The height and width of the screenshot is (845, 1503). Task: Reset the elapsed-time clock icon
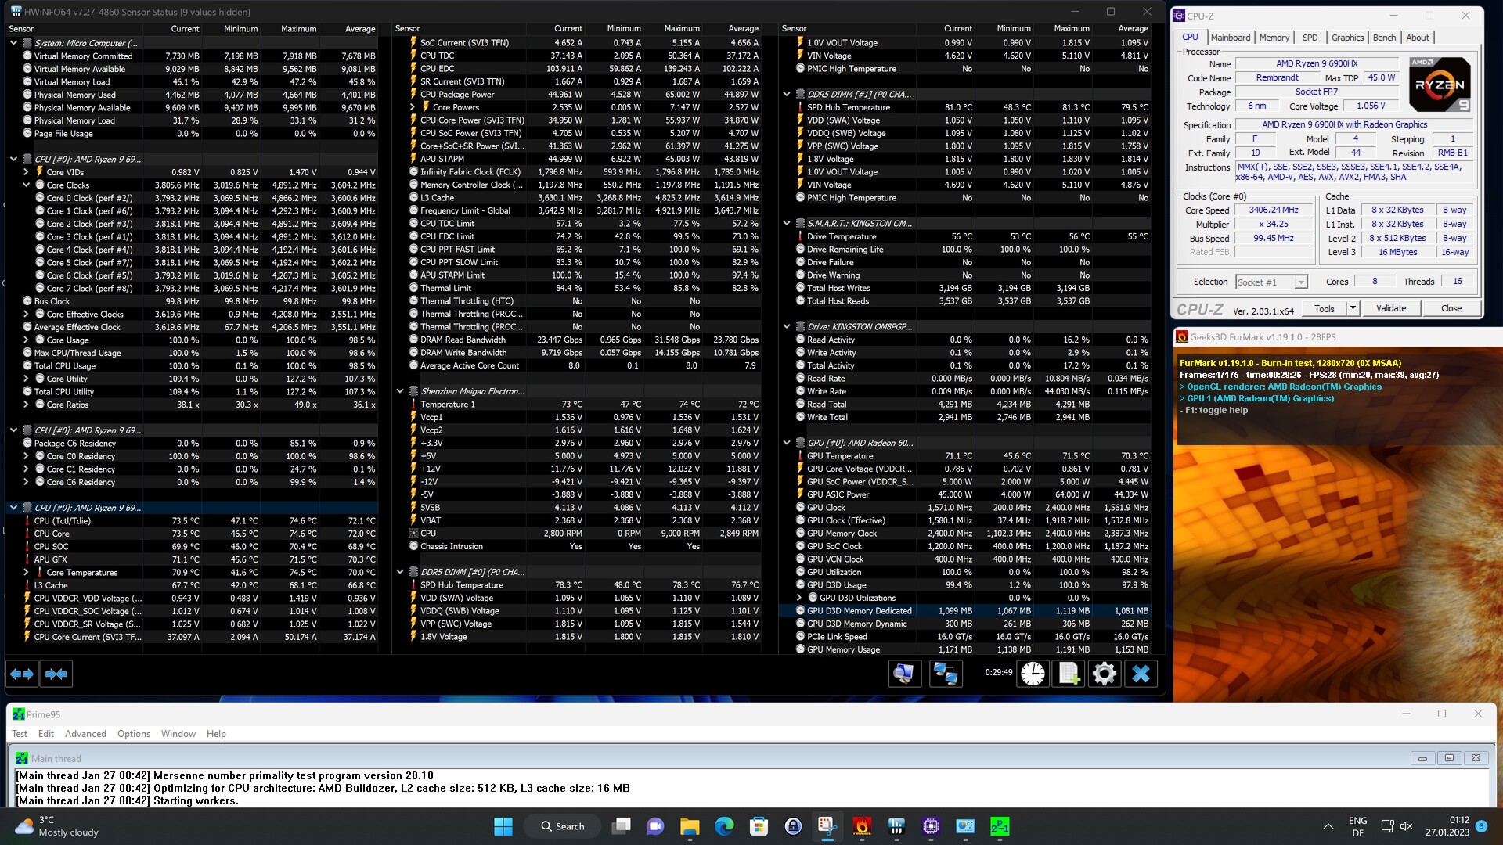pos(1033,674)
